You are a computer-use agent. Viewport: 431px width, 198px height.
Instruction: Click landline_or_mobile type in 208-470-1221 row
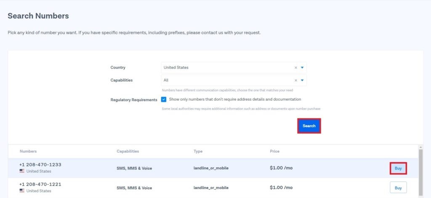(x=211, y=188)
